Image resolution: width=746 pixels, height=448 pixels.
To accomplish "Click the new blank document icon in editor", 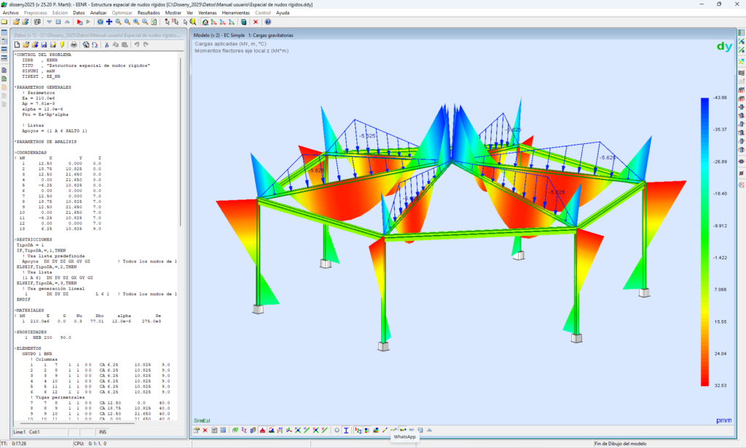I will [x=17, y=44].
